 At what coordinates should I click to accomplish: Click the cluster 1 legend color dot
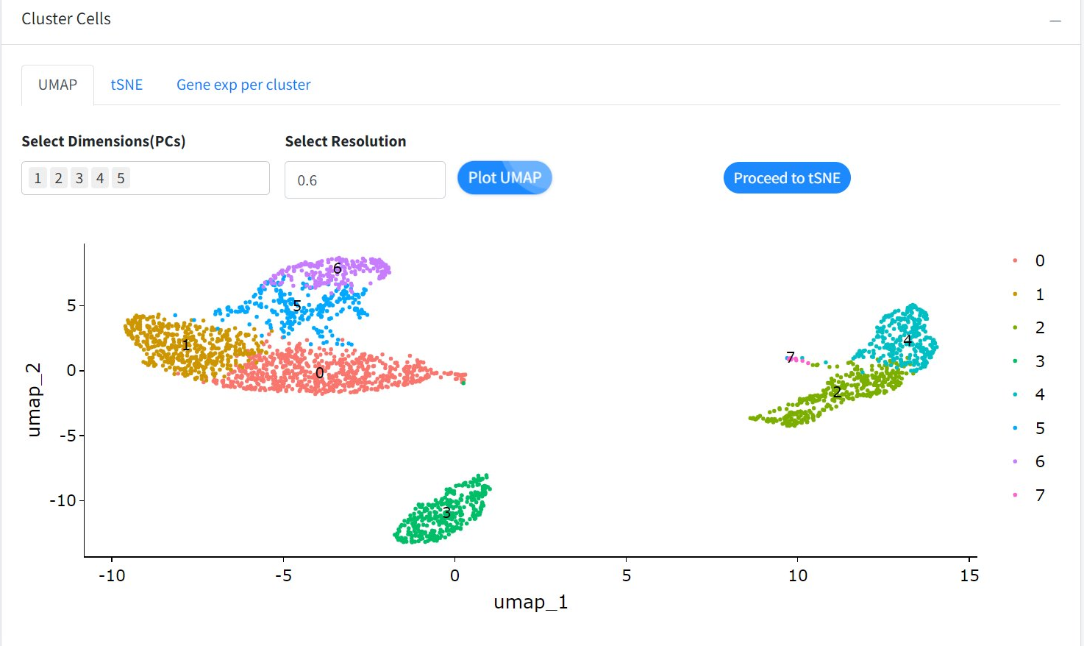point(1015,294)
